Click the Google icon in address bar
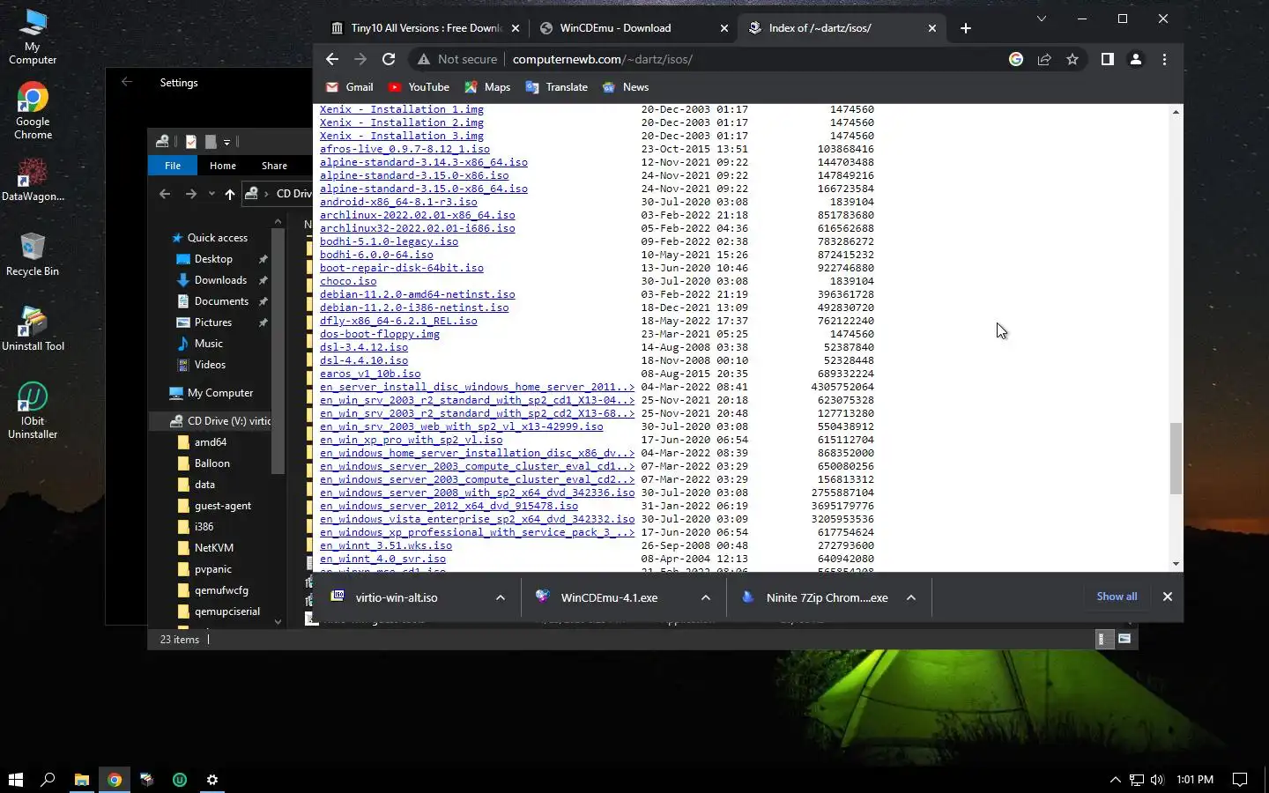This screenshot has height=793, width=1269. coord(1016,59)
